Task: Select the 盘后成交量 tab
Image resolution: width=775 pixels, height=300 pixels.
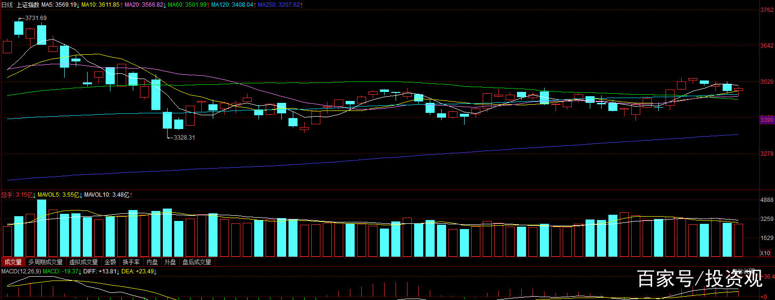Action: pyautogui.click(x=197, y=262)
